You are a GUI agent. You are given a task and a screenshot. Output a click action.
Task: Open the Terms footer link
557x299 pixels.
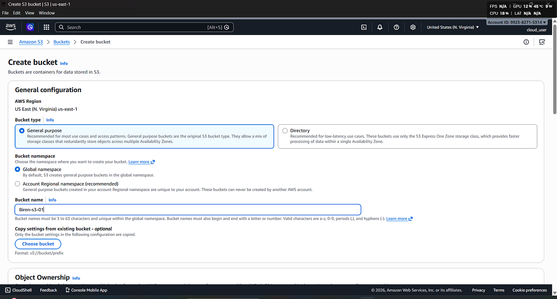tap(499, 290)
